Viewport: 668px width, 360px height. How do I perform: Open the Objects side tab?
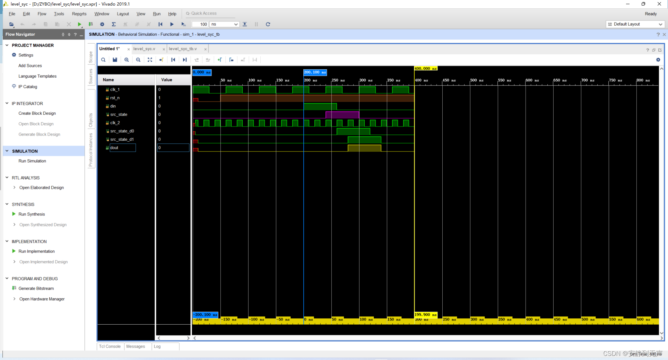tap(91, 120)
